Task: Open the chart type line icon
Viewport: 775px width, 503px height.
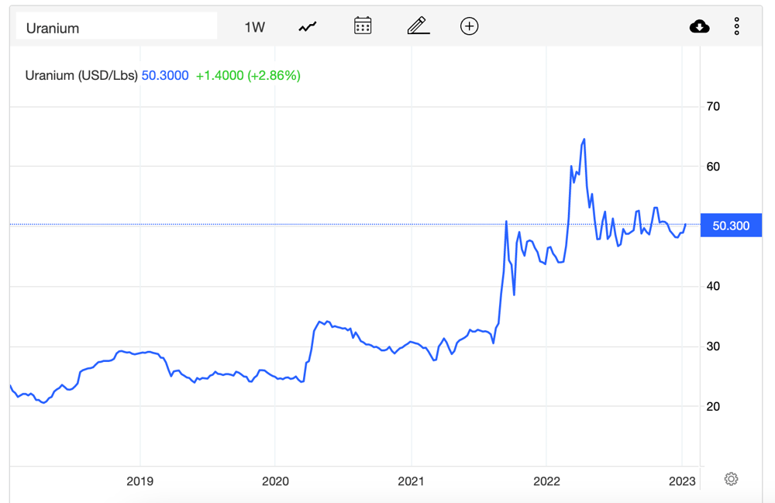Action: [x=308, y=26]
